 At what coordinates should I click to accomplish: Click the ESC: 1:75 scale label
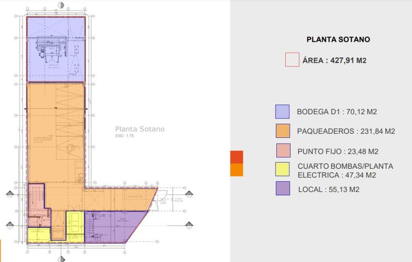(x=124, y=136)
